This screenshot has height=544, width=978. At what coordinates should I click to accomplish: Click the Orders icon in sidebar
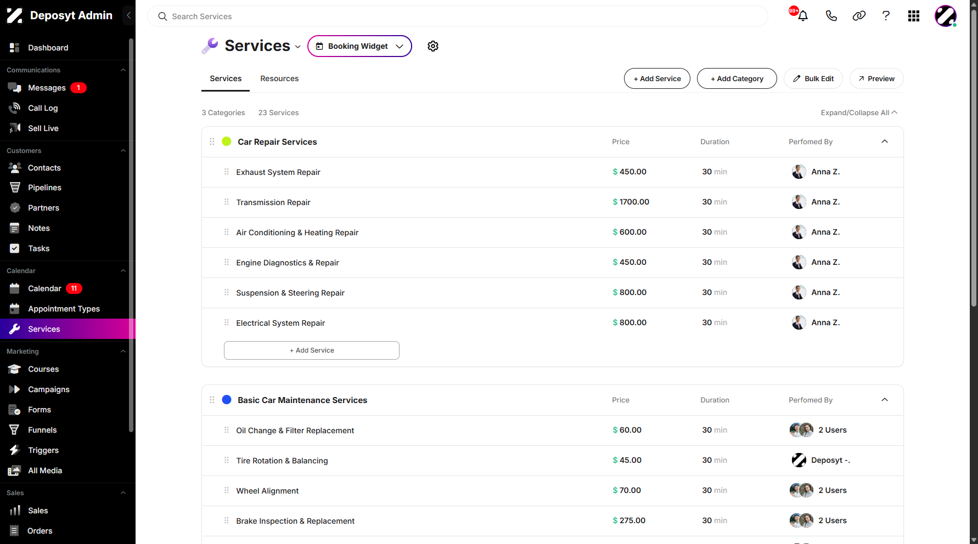click(15, 531)
